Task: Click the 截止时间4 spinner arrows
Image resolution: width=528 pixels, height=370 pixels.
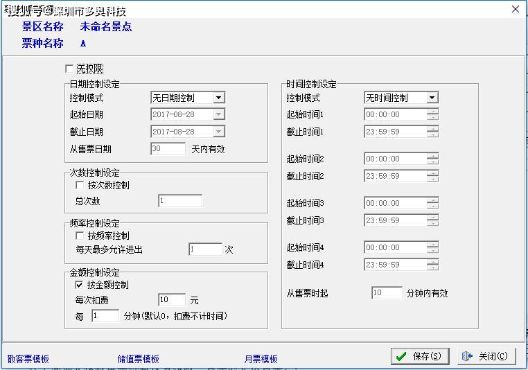Action: point(432,265)
